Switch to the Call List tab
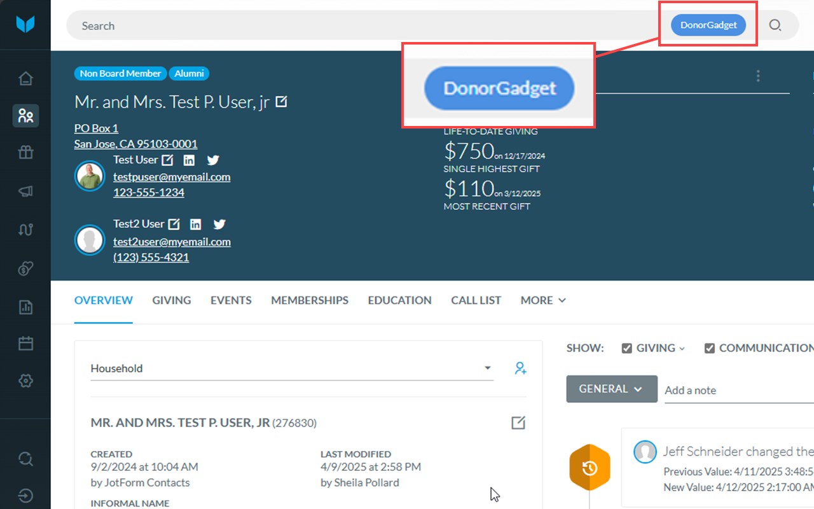Image resolution: width=814 pixels, height=509 pixels. [x=476, y=300]
